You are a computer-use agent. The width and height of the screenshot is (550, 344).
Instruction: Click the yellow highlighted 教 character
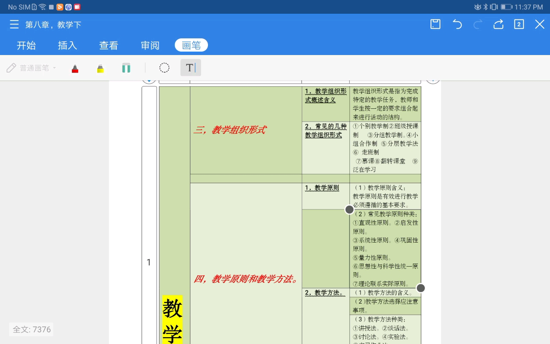pyautogui.click(x=172, y=308)
